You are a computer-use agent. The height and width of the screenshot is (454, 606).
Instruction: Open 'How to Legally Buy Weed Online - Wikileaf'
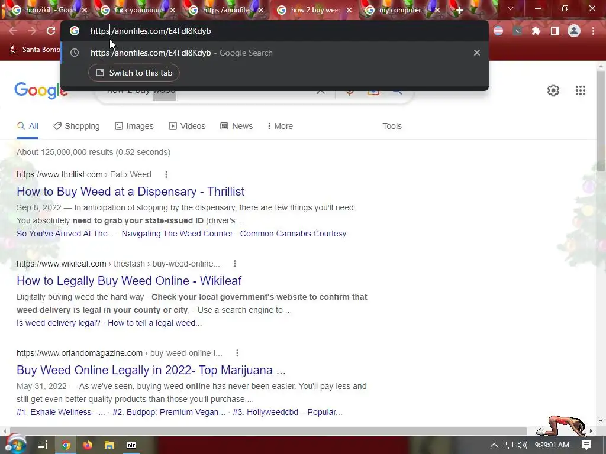[x=129, y=281]
